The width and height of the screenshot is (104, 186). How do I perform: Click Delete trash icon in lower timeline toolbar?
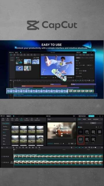coord(23,147)
